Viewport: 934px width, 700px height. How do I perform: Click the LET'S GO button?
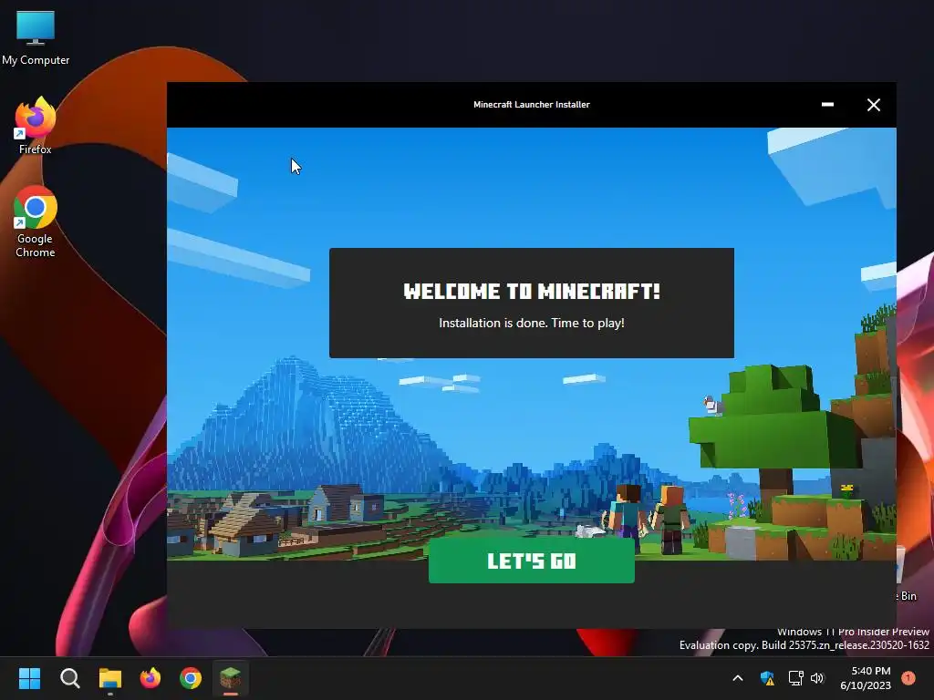click(532, 561)
